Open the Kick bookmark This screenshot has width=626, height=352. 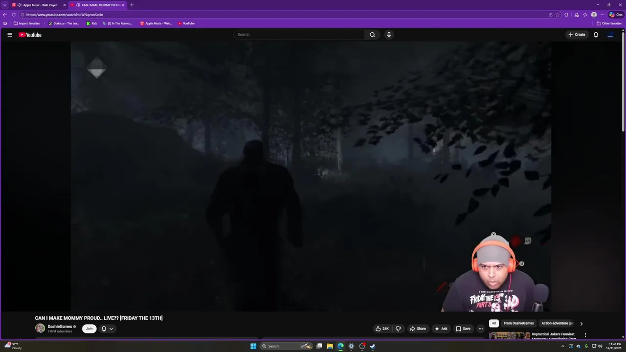91,23
